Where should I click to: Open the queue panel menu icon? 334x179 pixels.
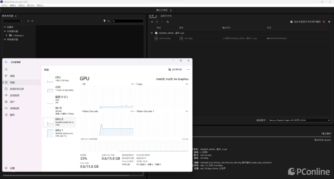coord(156,16)
